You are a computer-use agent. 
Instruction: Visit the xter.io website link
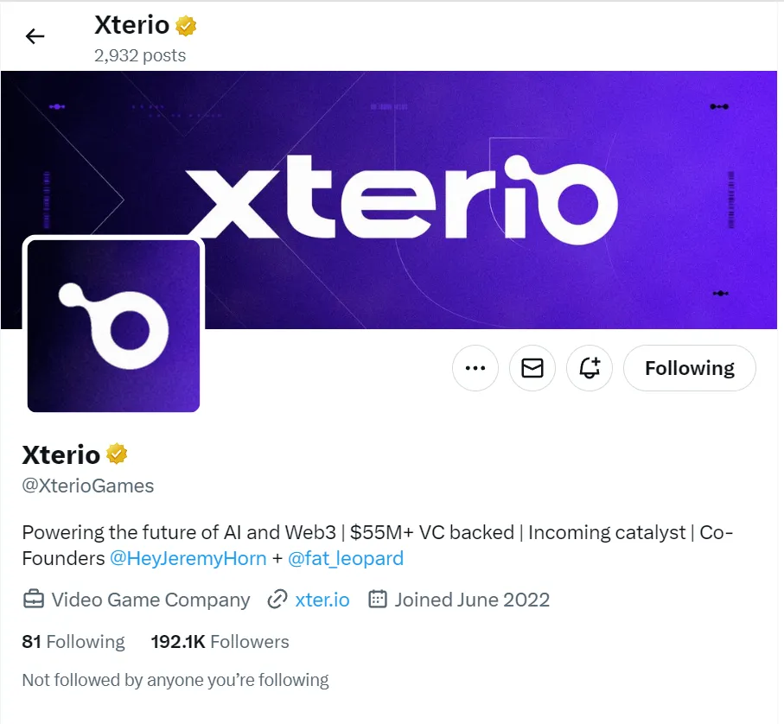322,600
